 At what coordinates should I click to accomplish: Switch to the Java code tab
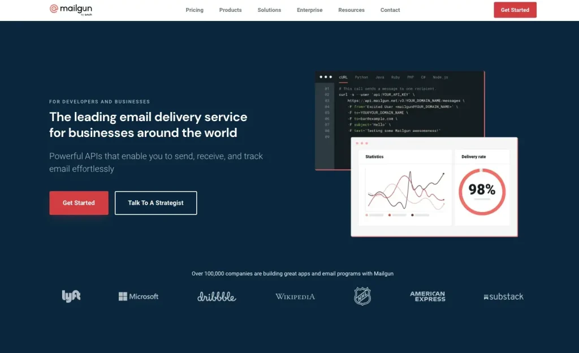click(x=379, y=77)
